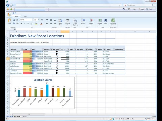Image resolution: width=162 pixels, height=121 pixels.
Task: Click the Caltech bar labeled 274
Action: pyautogui.click(x=47, y=90)
